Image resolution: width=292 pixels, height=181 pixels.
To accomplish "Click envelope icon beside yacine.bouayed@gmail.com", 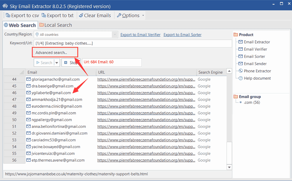I will 29,147.
